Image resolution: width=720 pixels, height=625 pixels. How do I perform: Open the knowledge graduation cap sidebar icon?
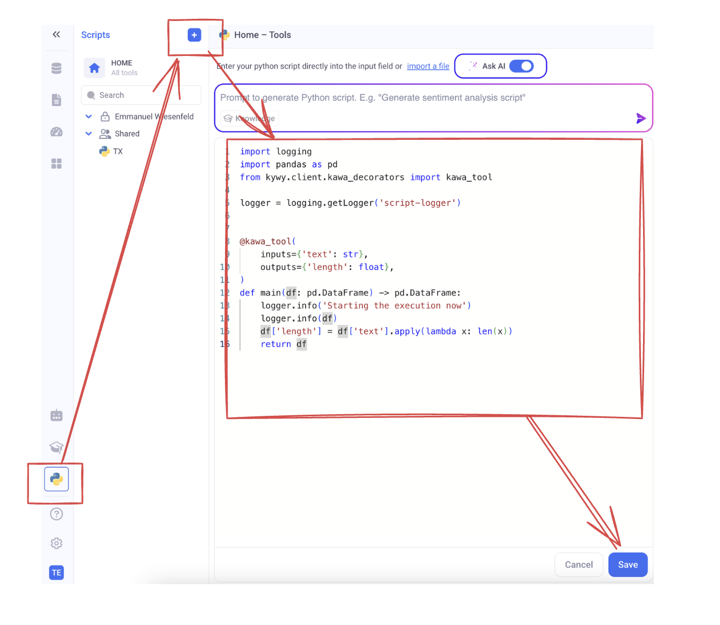(57, 447)
